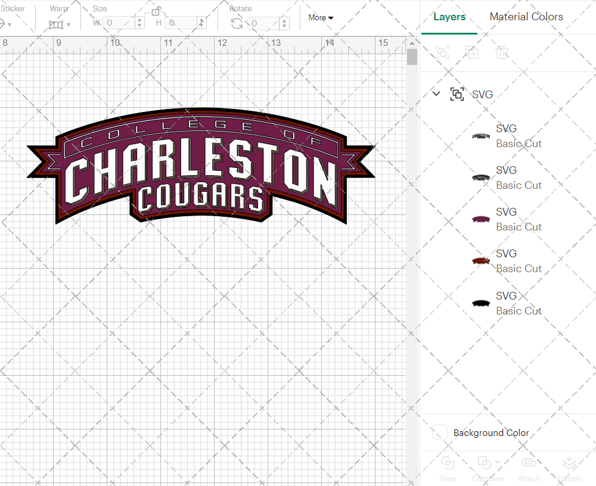The width and height of the screenshot is (596, 486).
Task: Click the Delete layer trash icon
Action: [x=502, y=52]
